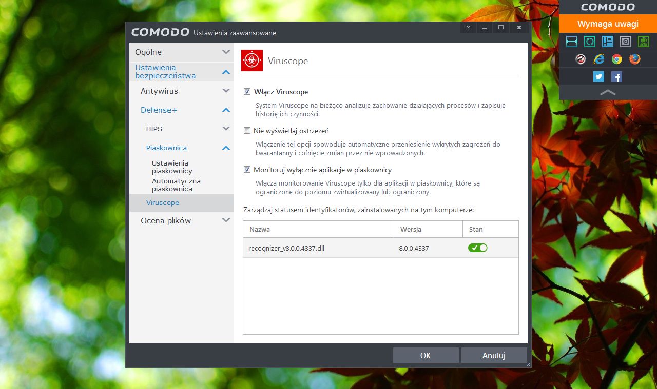Image resolution: width=657 pixels, height=389 pixels.
Task: Launch Google Chrome from the widget
Action: tap(617, 59)
